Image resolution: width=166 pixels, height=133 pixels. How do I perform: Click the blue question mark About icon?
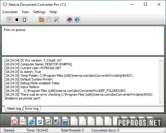[77, 20]
